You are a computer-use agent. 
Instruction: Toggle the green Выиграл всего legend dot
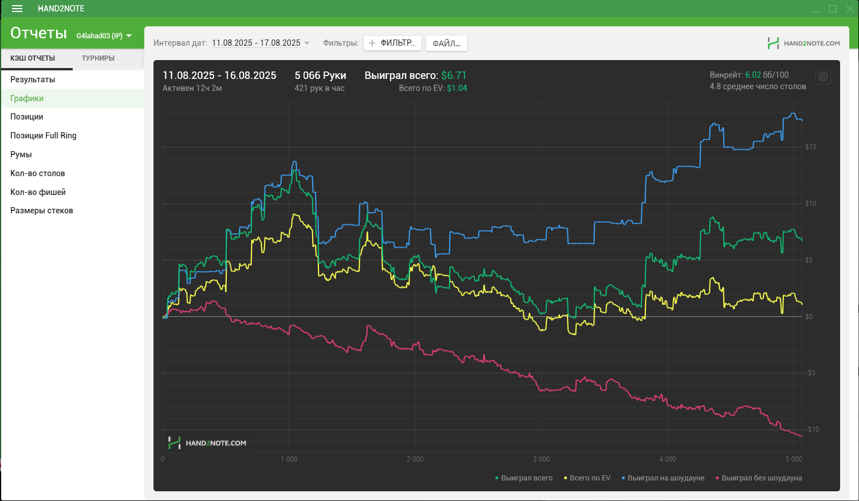point(497,478)
